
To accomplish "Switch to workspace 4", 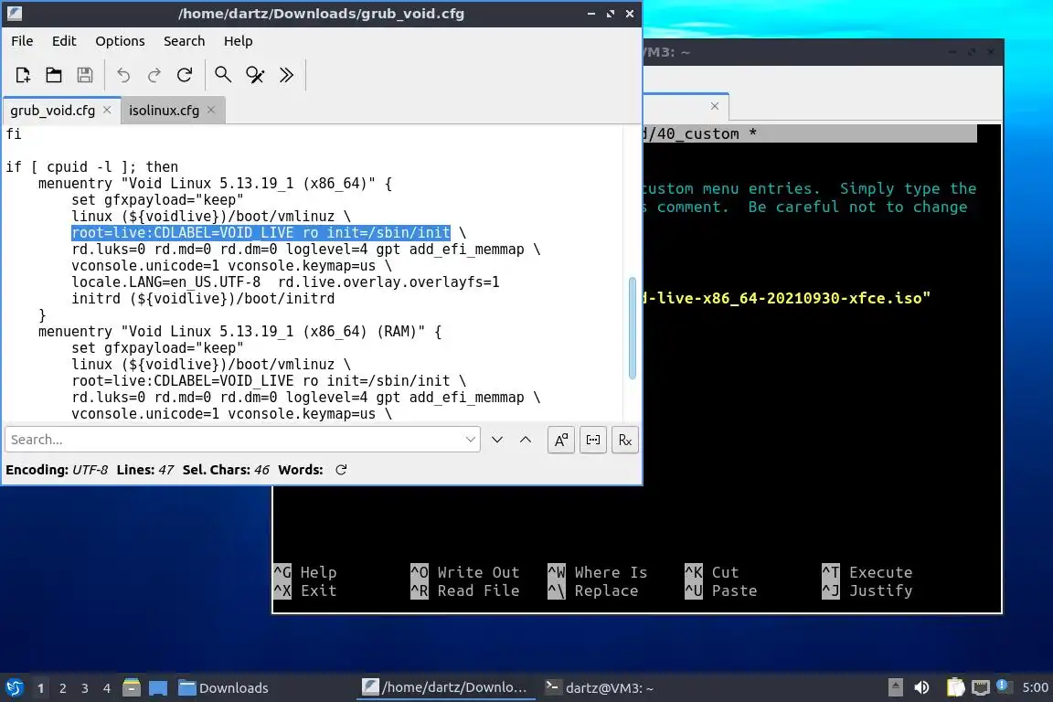I will click(107, 688).
